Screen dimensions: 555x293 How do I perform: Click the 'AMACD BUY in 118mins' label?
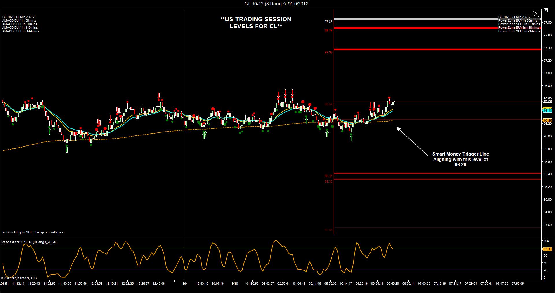click(20, 28)
